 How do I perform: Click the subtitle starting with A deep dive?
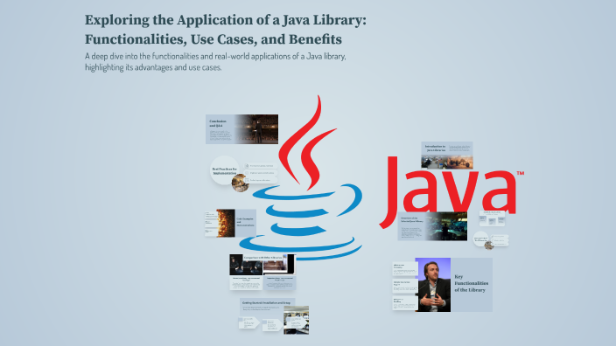point(215,61)
